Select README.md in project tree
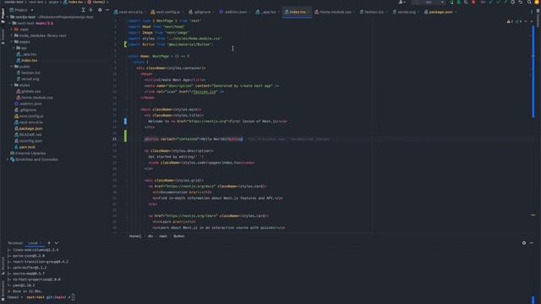541x304 pixels. pyautogui.click(x=28, y=135)
